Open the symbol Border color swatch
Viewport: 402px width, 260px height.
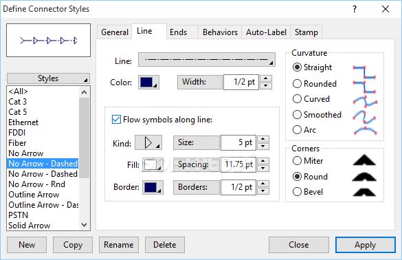pos(153,187)
